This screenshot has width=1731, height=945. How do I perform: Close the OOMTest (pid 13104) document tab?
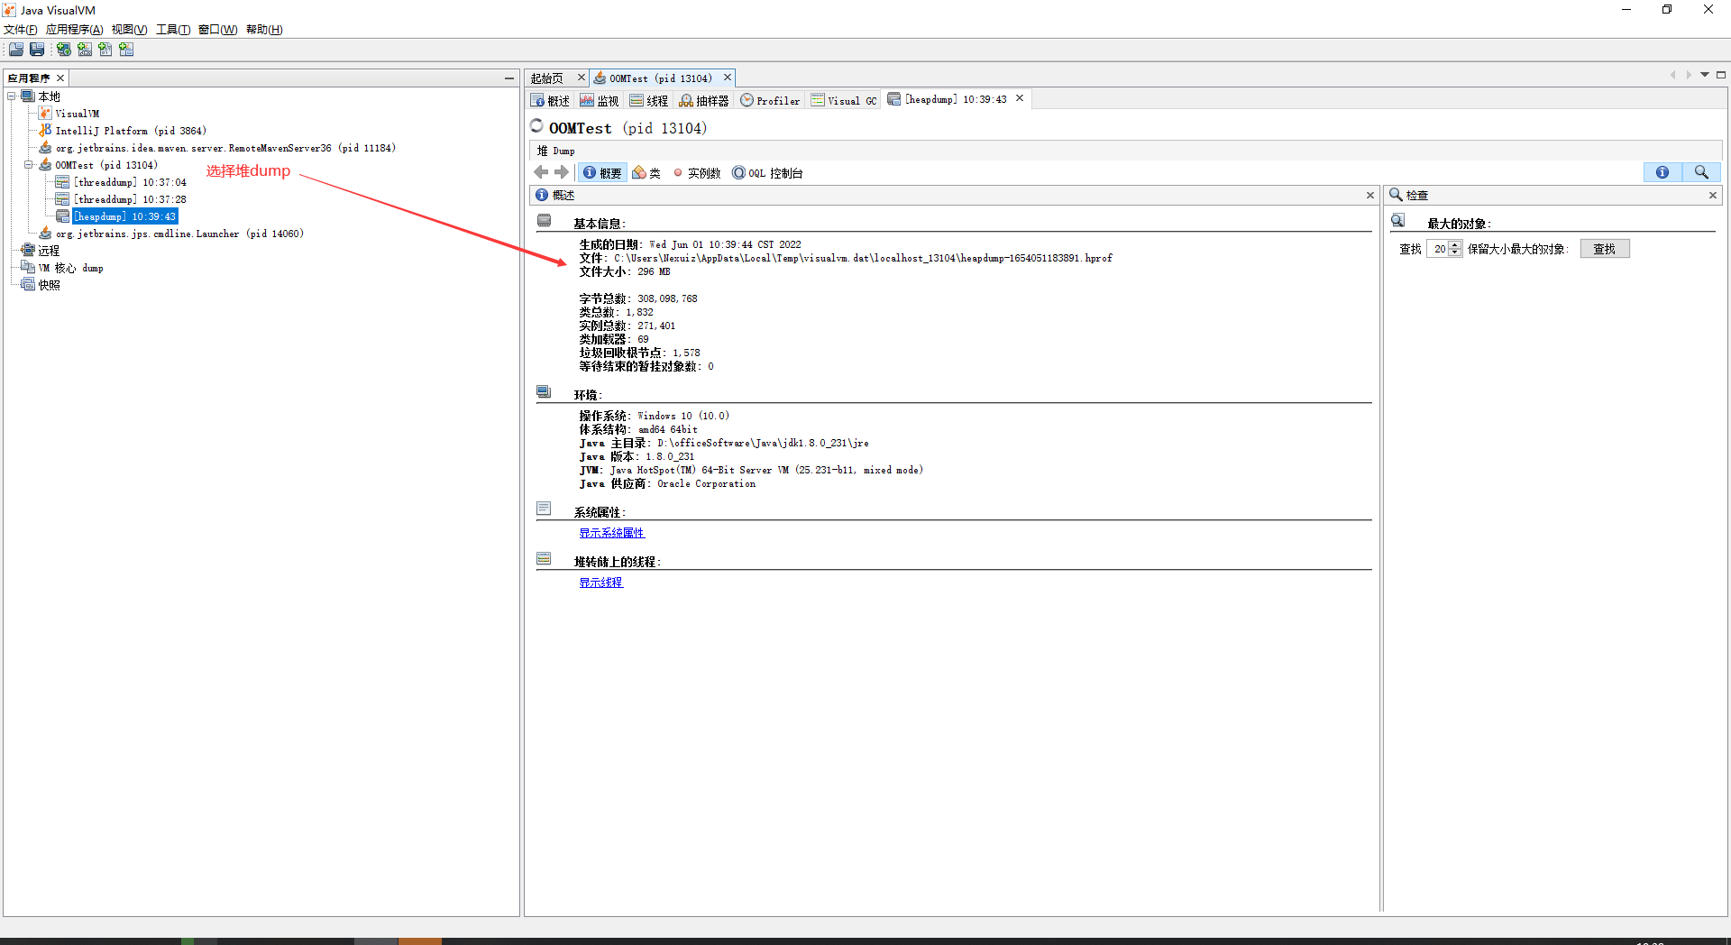pos(728,78)
